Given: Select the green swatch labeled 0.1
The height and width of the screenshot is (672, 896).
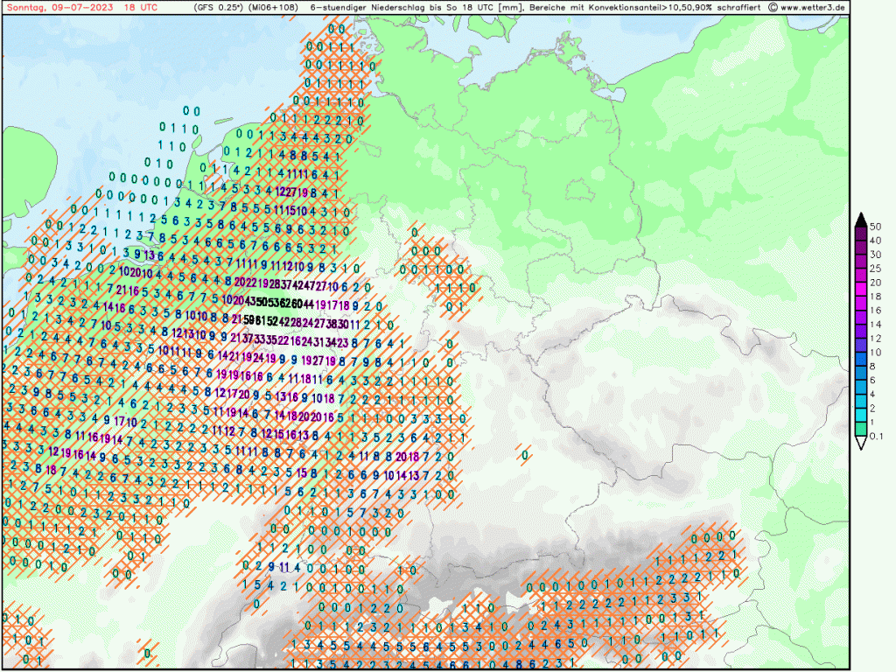Looking at the screenshot, I should click(861, 429).
